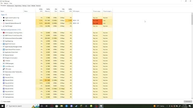Viewport: 193px width, 108px height.
Task: Expand the OBS Studio process group
Action: tap(1, 20)
